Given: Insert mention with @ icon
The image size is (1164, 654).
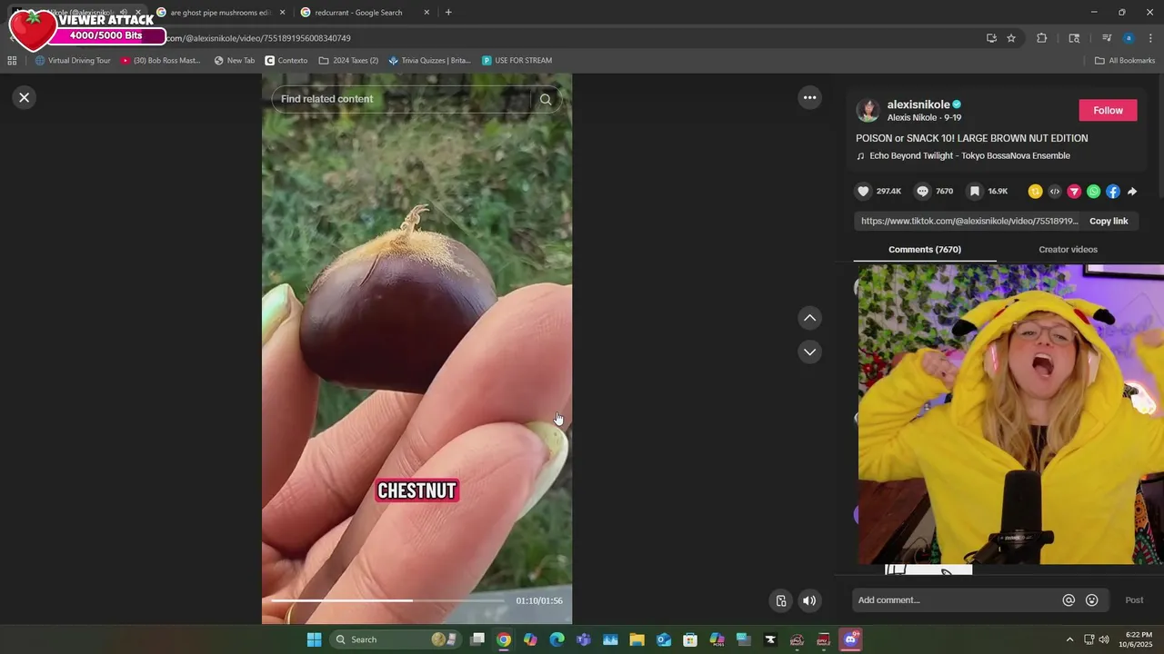Looking at the screenshot, I should click(x=1069, y=600).
